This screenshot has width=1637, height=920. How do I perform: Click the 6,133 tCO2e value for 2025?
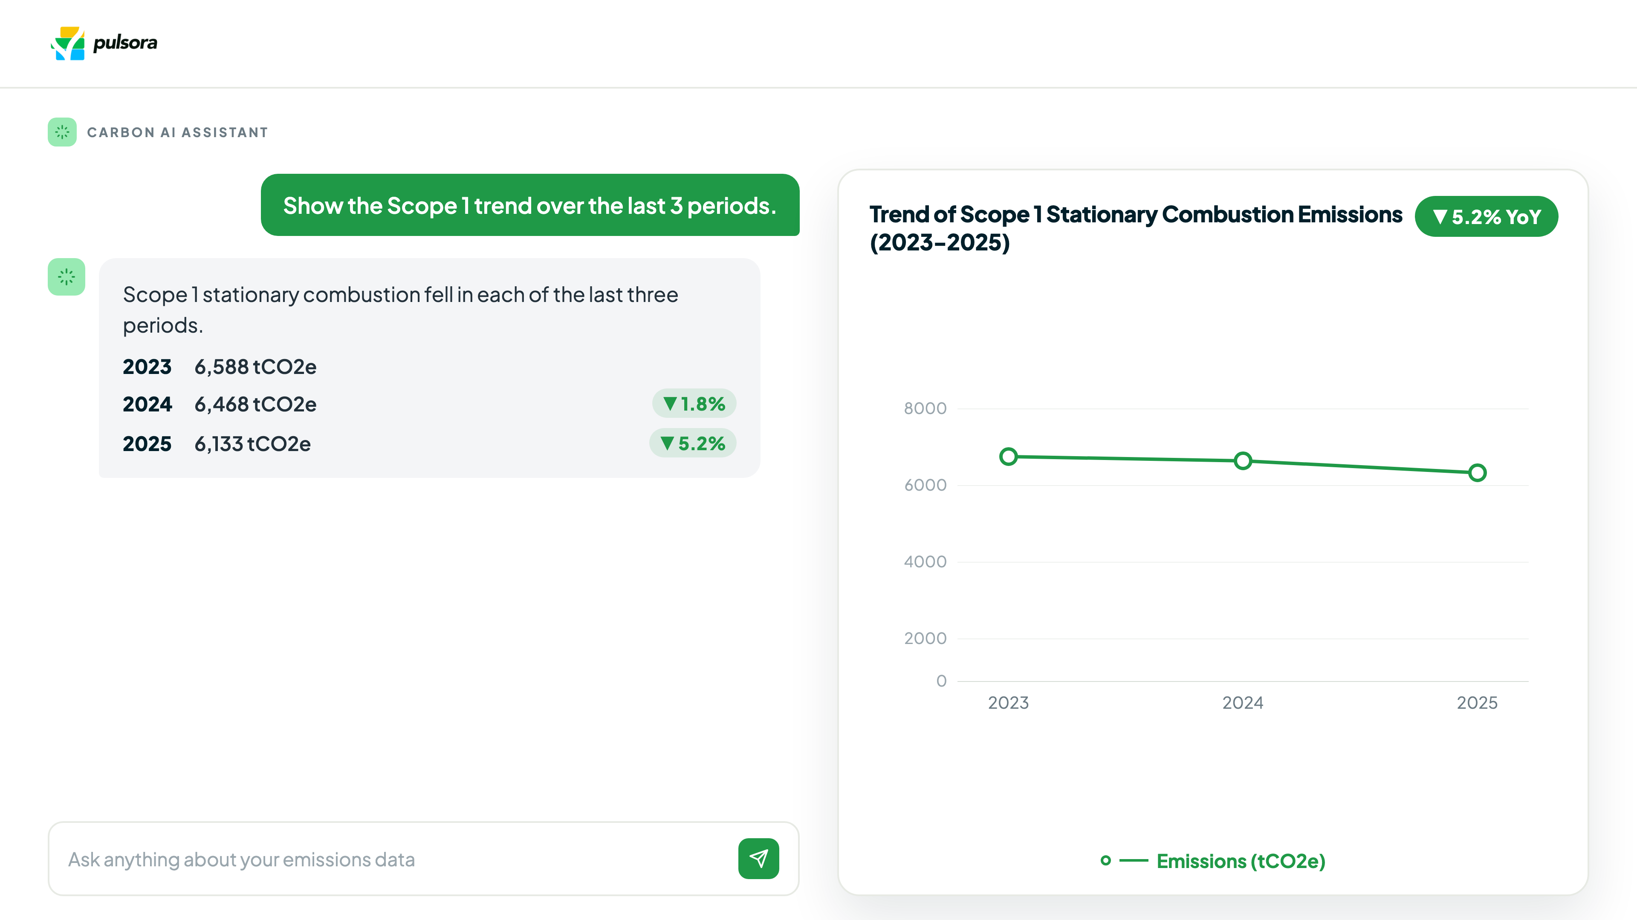tap(252, 444)
